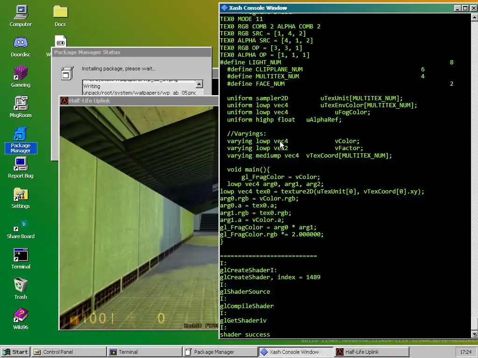Click the 'glGetShaderiv' console line

pos(243,320)
